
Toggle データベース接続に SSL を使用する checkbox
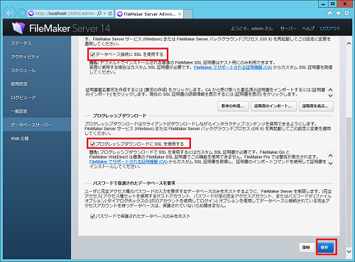point(92,55)
